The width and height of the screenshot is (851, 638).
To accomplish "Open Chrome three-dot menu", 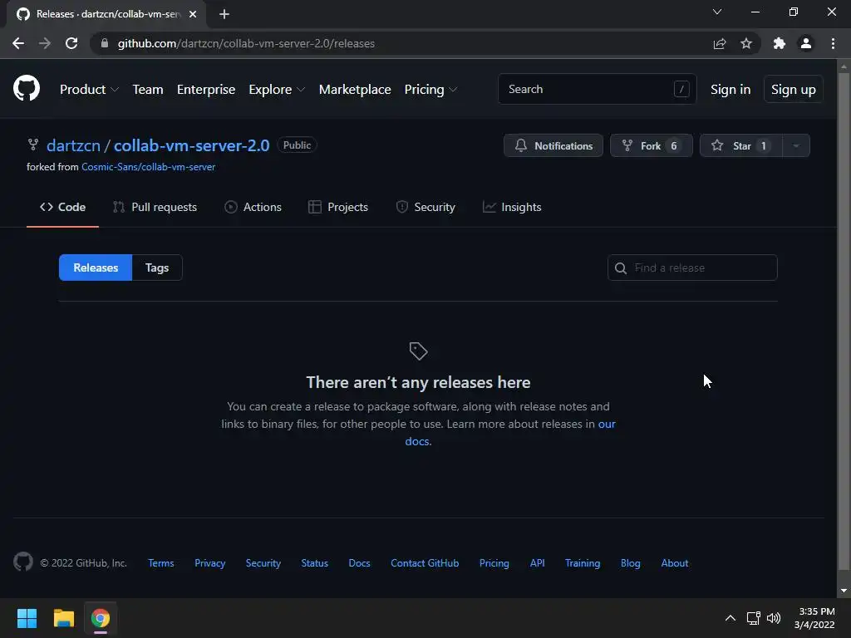I will point(833,43).
